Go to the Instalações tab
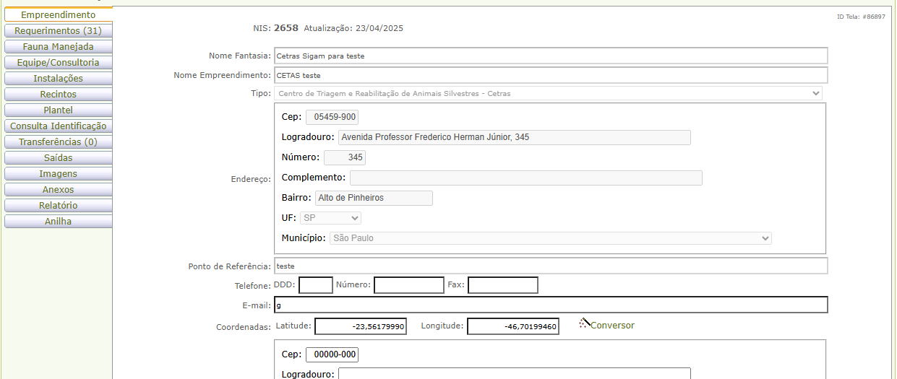Screen dimensions: 897x379 (58, 79)
